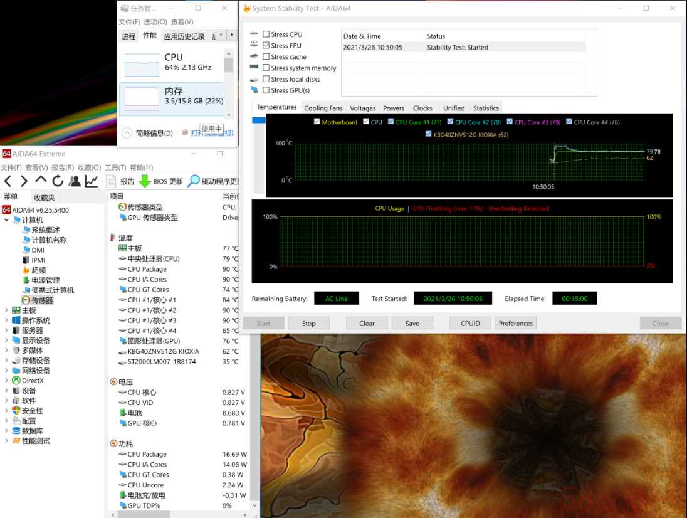Toggle the Motherboard graph checkbox
The height and width of the screenshot is (518, 687).
(317, 122)
